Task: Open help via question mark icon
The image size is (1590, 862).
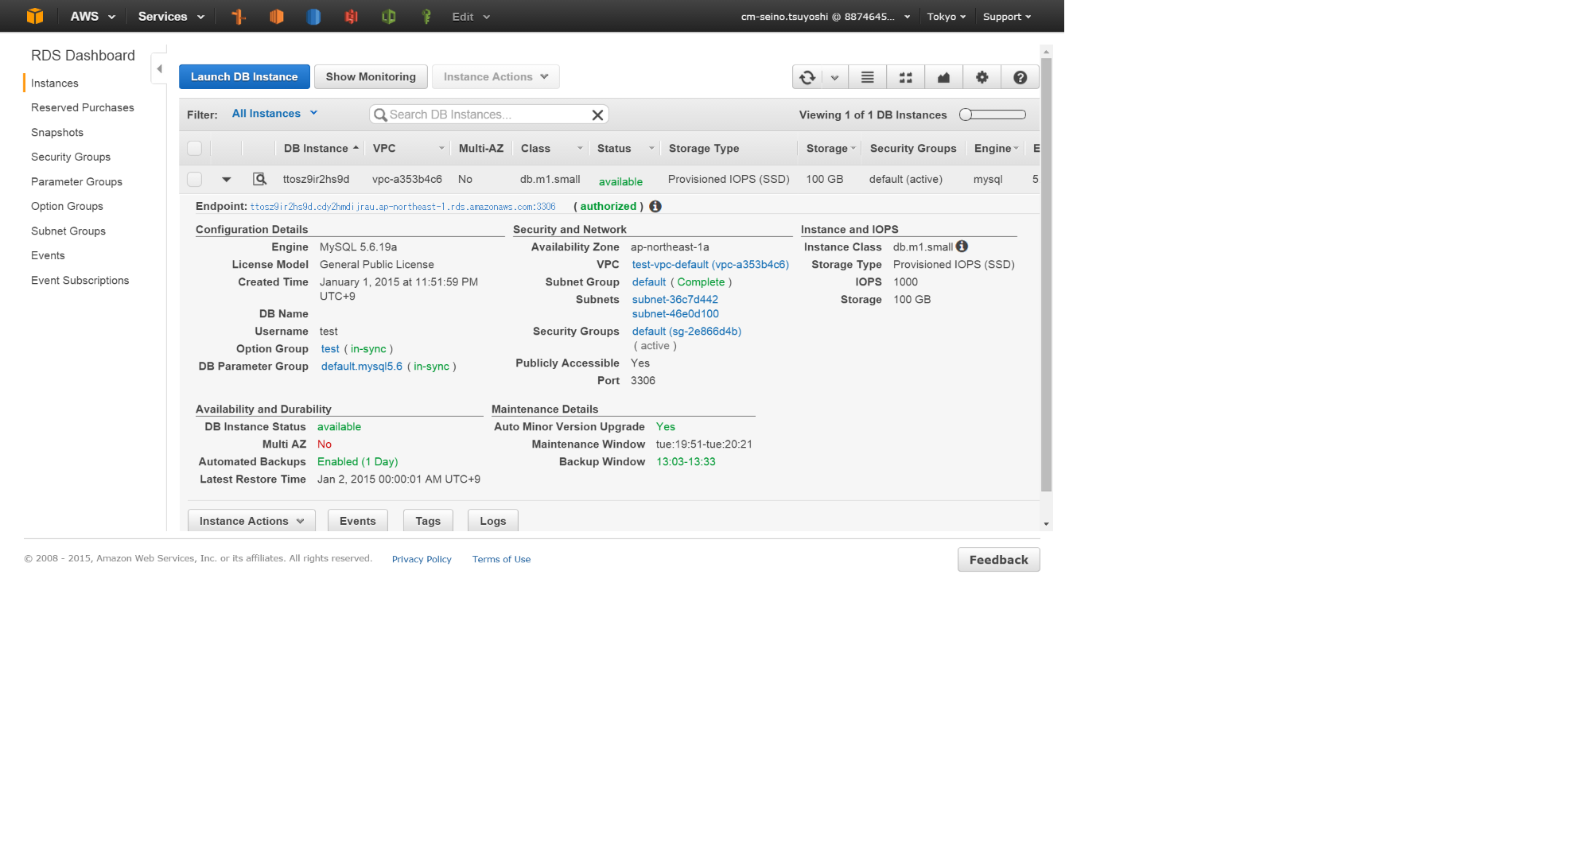Action: [1019, 76]
